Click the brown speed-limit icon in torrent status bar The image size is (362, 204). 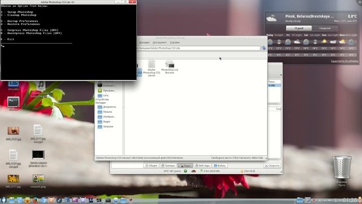pyautogui.click(x=193, y=171)
